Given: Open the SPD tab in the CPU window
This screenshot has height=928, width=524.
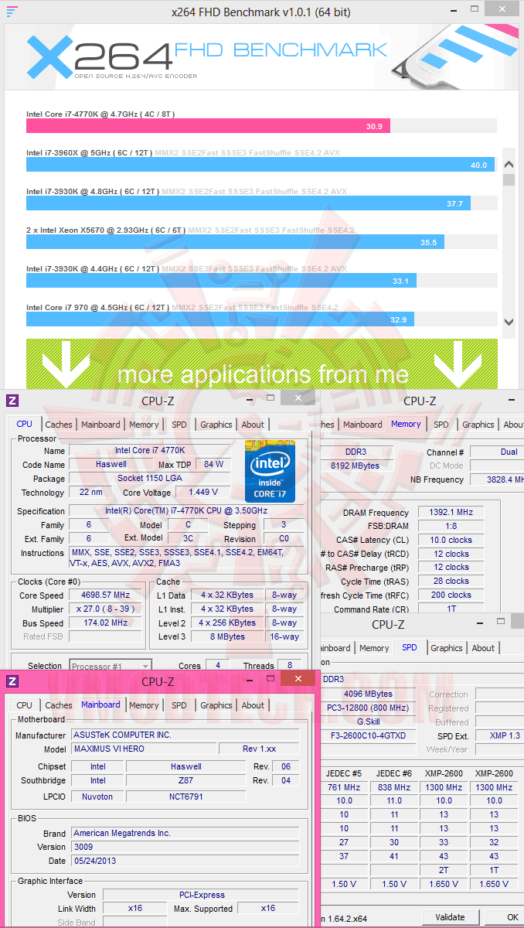Looking at the screenshot, I should coord(179,425).
